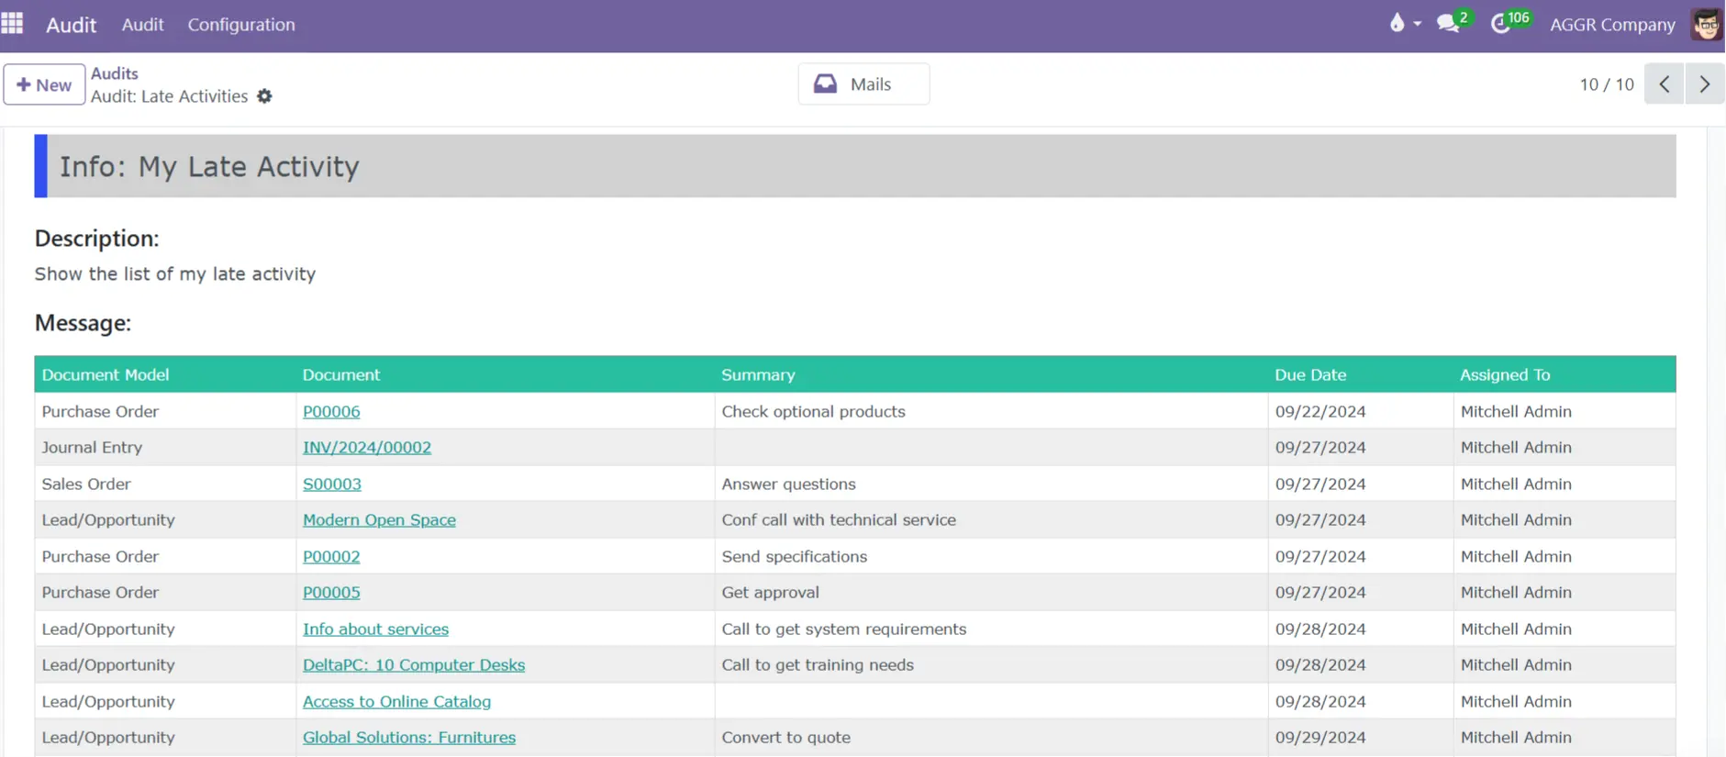Open the activities clock icon
This screenshot has height=757, width=1726.
(1501, 24)
